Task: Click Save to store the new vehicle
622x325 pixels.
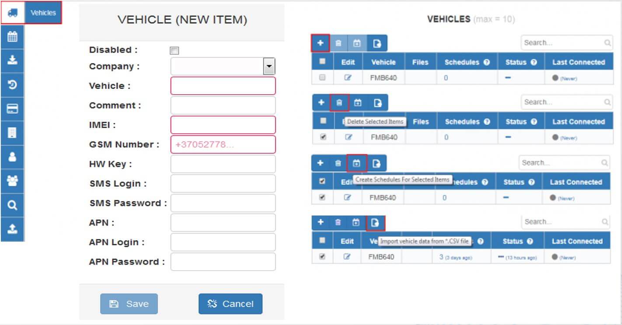Action: (129, 304)
